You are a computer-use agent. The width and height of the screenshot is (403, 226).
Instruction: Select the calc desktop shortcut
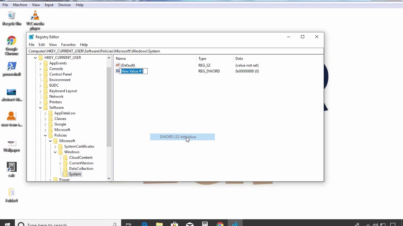[12, 170]
